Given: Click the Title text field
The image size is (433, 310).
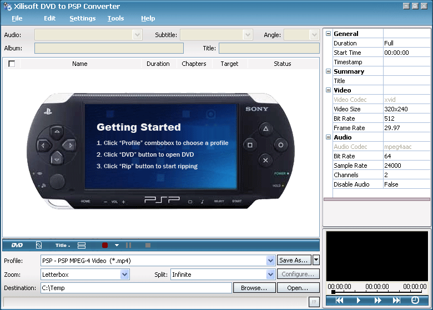Looking at the screenshot, I should (269, 48).
